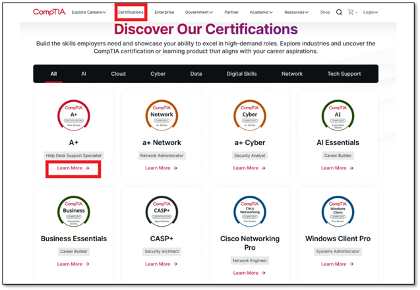Click Learn More under a+ Cyber

[249, 168]
